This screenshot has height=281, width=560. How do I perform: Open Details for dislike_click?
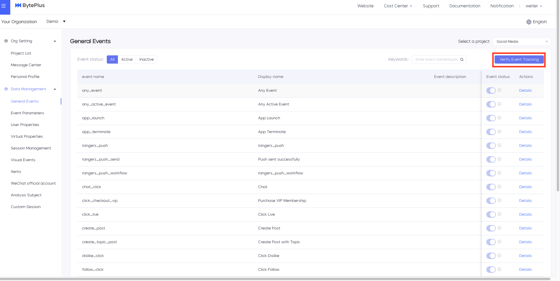[525, 256]
